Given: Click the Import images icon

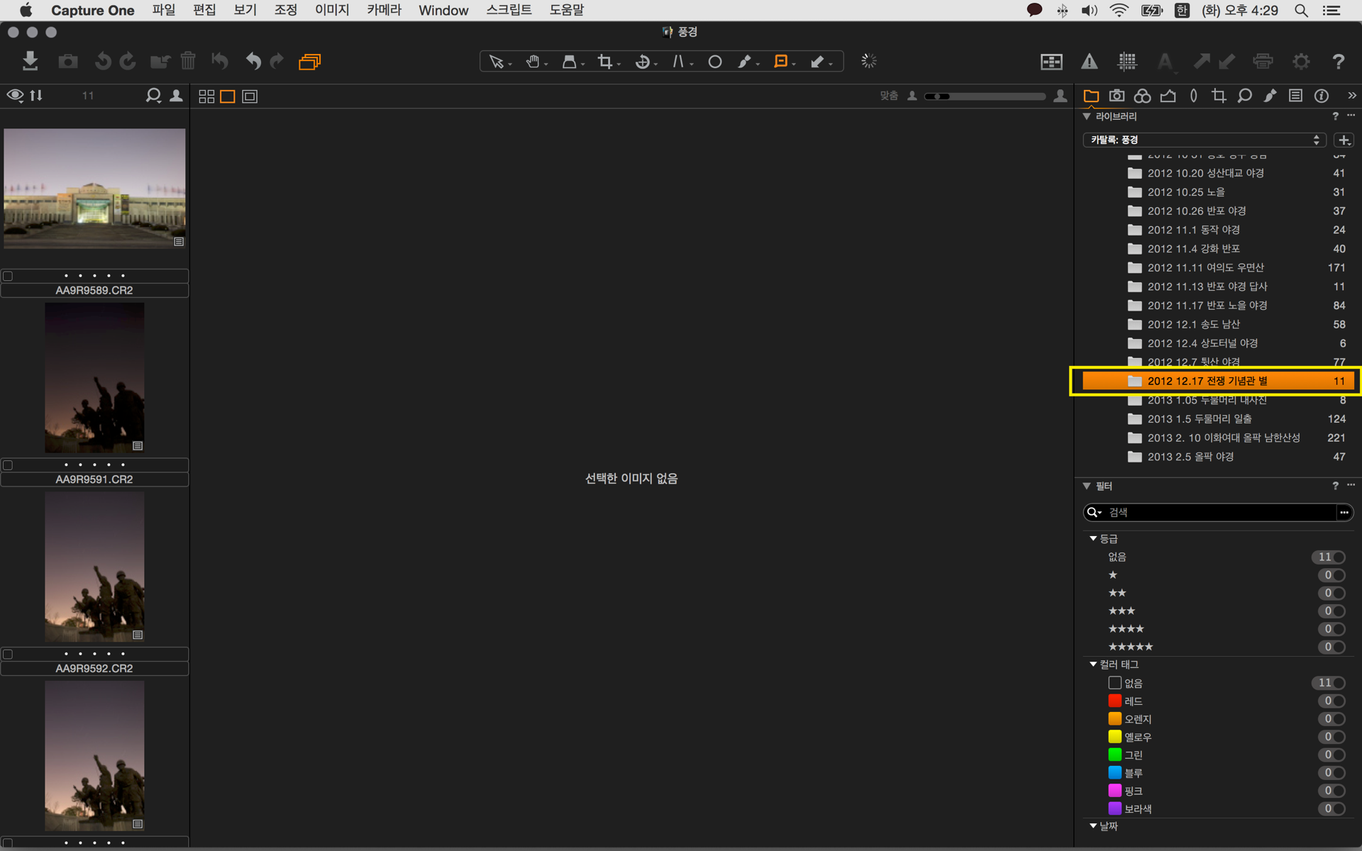Looking at the screenshot, I should click(30, 61).
